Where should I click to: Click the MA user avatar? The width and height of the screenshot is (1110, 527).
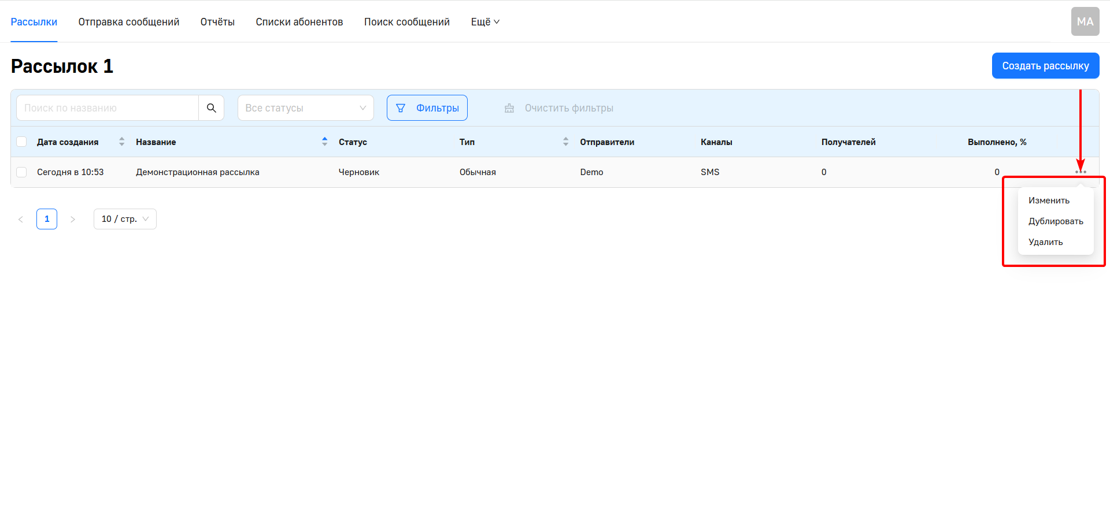(1085, 22)
